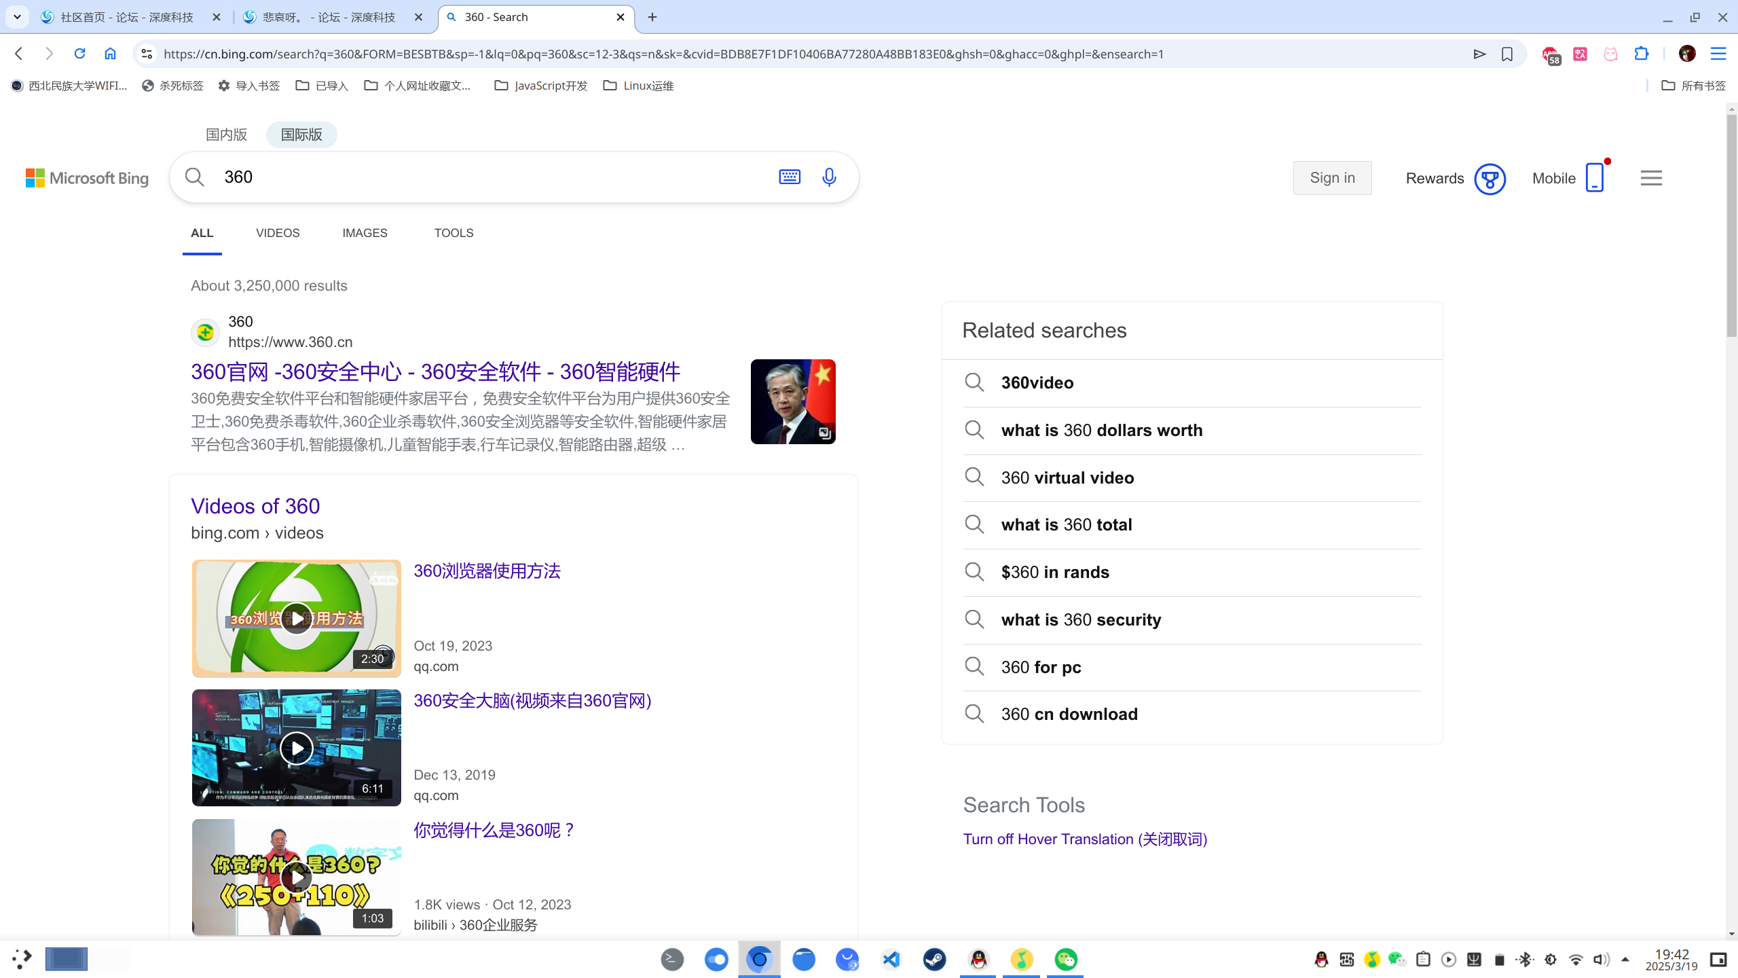Image resolution: width=1738 pixels, height=978 pixels.
Task: Open the 已导入 bookmark folder
Action: [322, 86]
